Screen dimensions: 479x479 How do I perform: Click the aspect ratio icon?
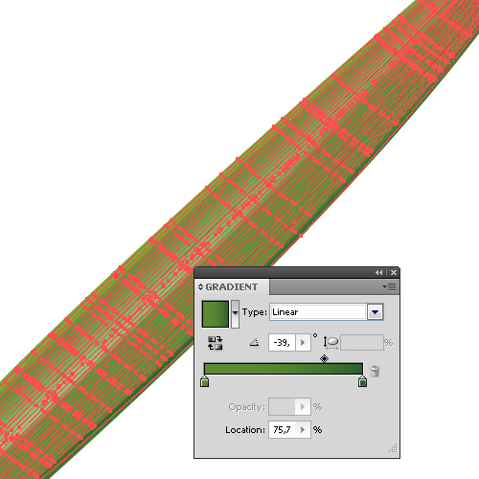point(331,343)
